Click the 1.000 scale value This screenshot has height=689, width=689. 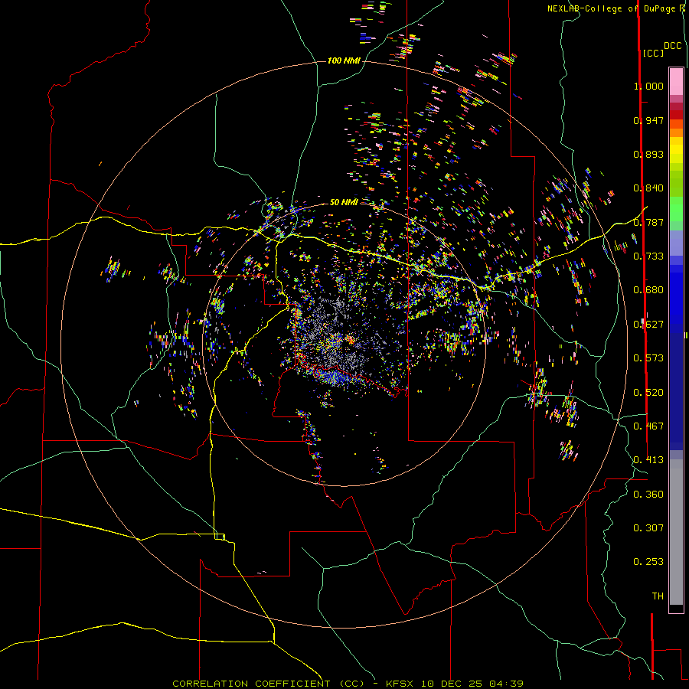(x=648, y=86)
